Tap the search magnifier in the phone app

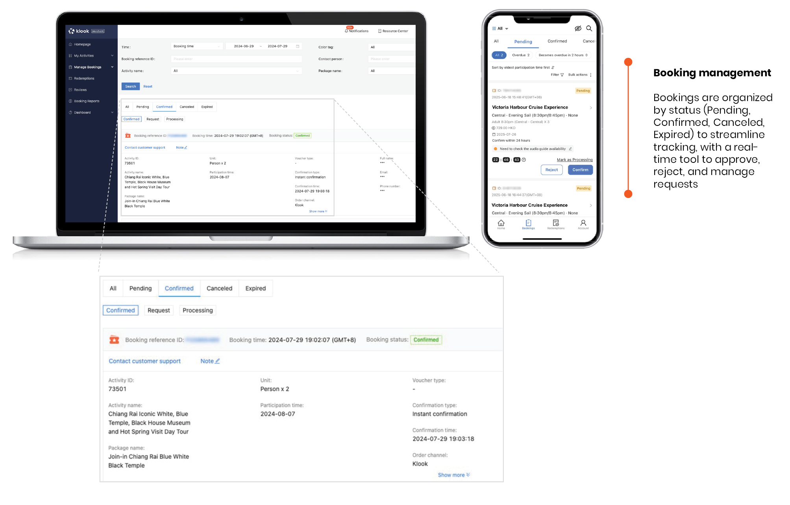coord(589,28)
